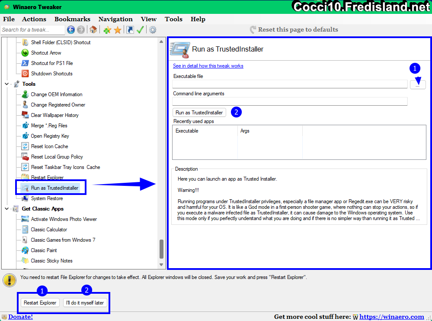Select System Restore tree item

click(x=47, y=198)
